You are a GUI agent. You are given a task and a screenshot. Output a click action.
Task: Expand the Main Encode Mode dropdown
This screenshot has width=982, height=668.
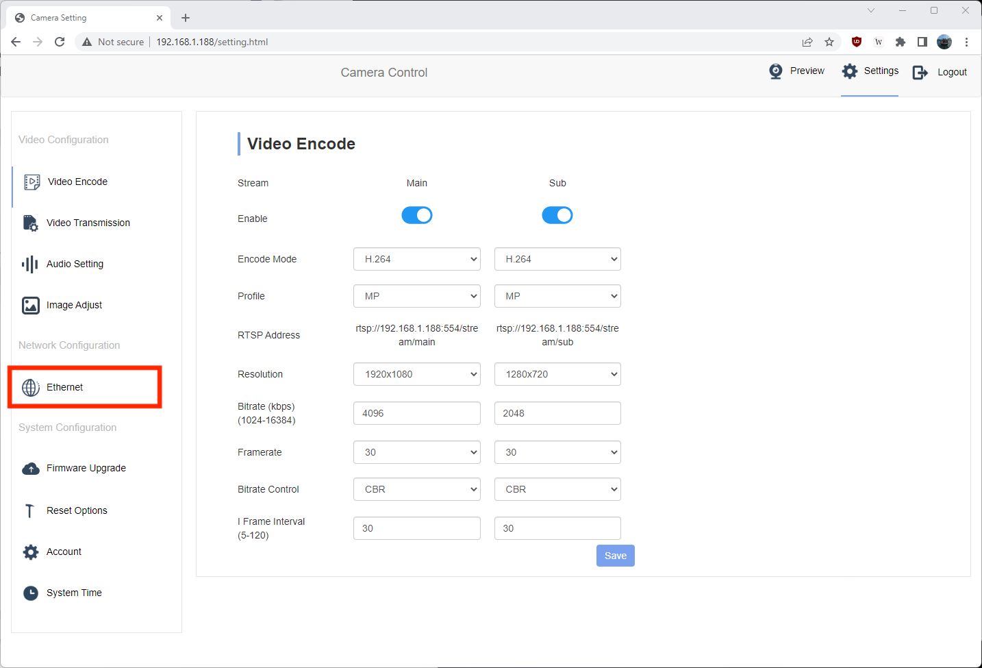point(416,260)
